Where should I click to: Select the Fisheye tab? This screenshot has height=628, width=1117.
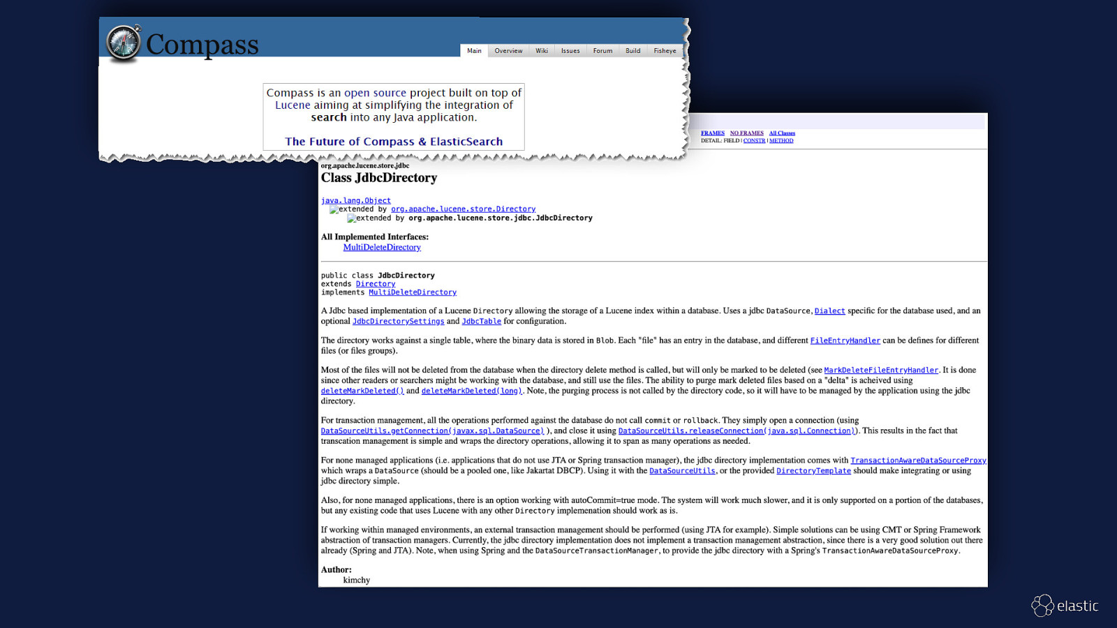(665, 51)
